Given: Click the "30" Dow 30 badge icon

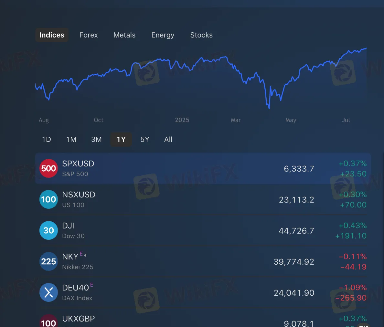Looking at the screenshot, I should pyautogui.click(x=48, y=230).
